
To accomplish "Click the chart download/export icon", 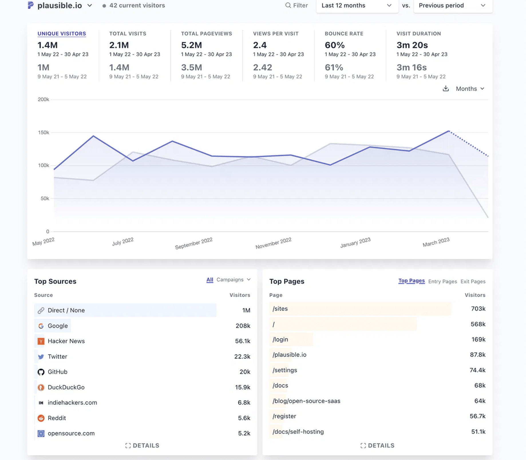I will tap(446, 89).
